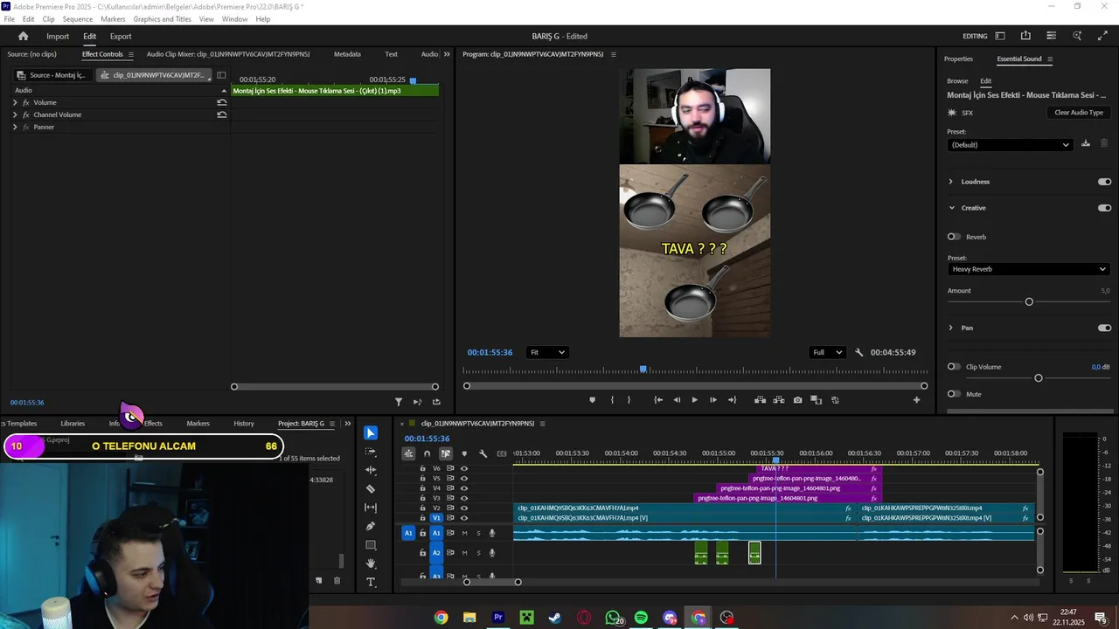Enable the Reverb toggle
This screenshot has height=629, width=1119.
click(x=954, y=237)
